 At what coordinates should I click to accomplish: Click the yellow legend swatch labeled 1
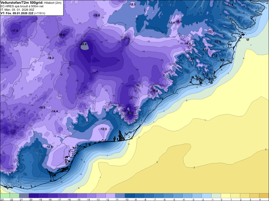point(235,196)
